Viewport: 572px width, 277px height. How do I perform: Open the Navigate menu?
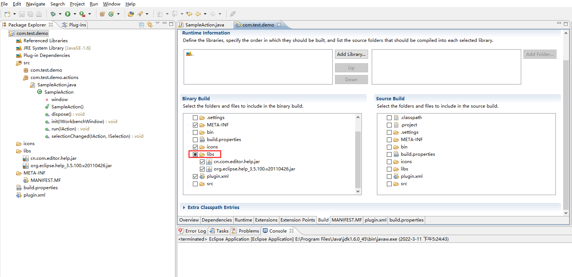click(x=36, y=4)
